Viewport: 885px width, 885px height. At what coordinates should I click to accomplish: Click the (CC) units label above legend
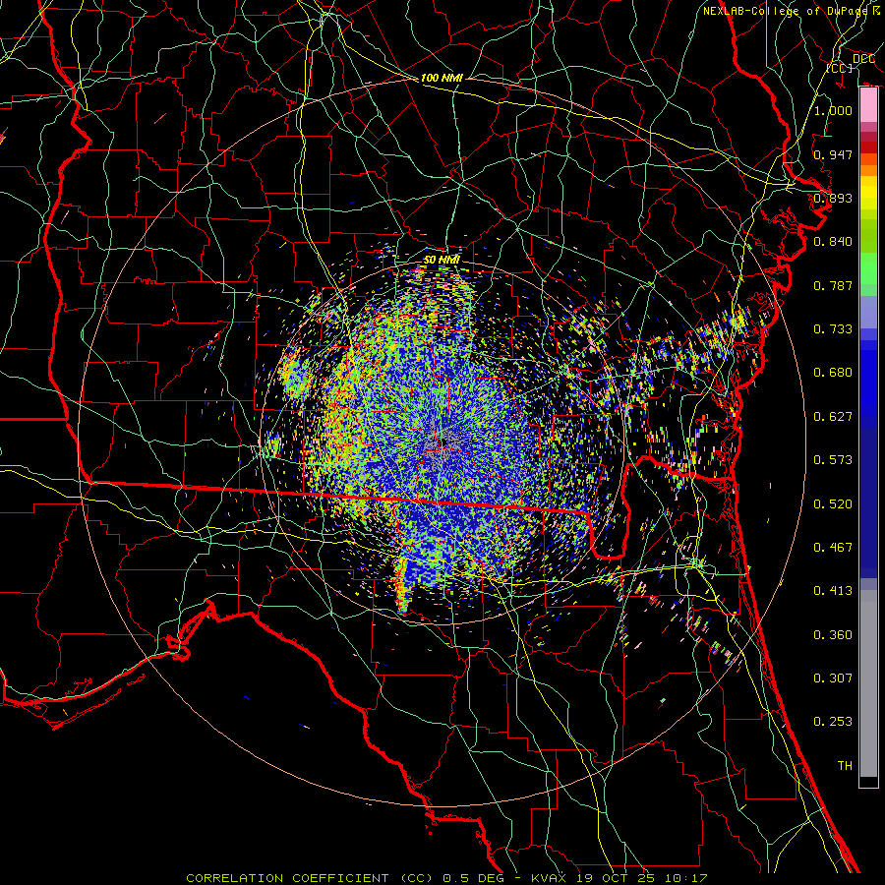(840, 68)
